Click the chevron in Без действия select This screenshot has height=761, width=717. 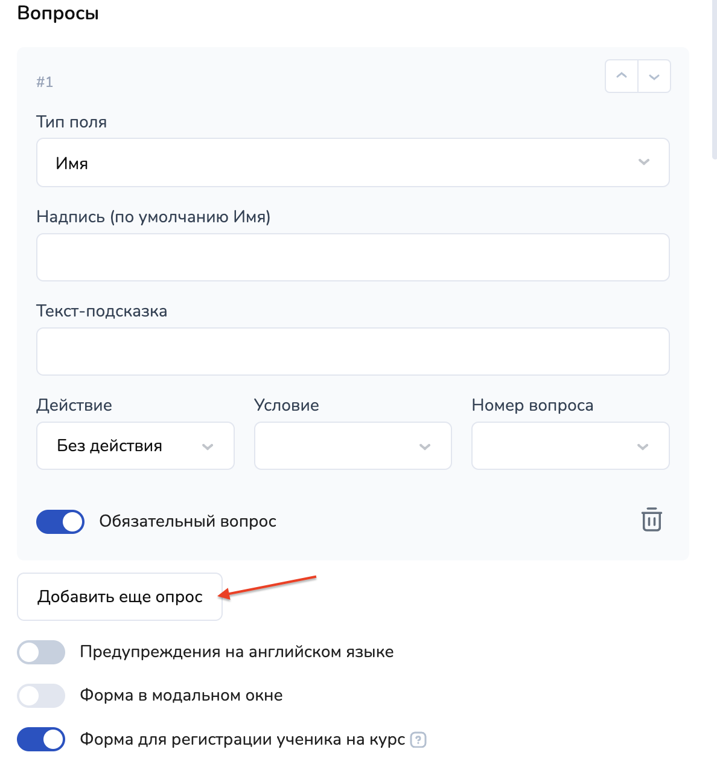click(x=208, y=447)
